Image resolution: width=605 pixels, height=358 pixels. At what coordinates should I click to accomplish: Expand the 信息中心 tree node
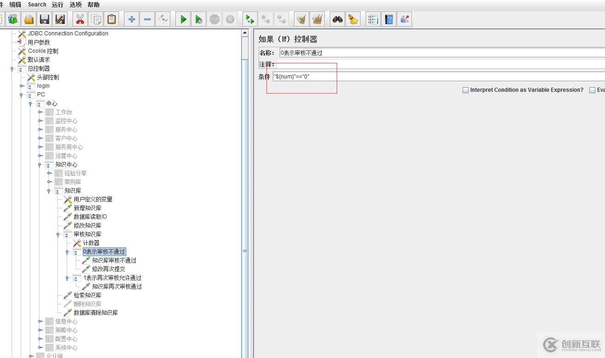coord(40,321)
